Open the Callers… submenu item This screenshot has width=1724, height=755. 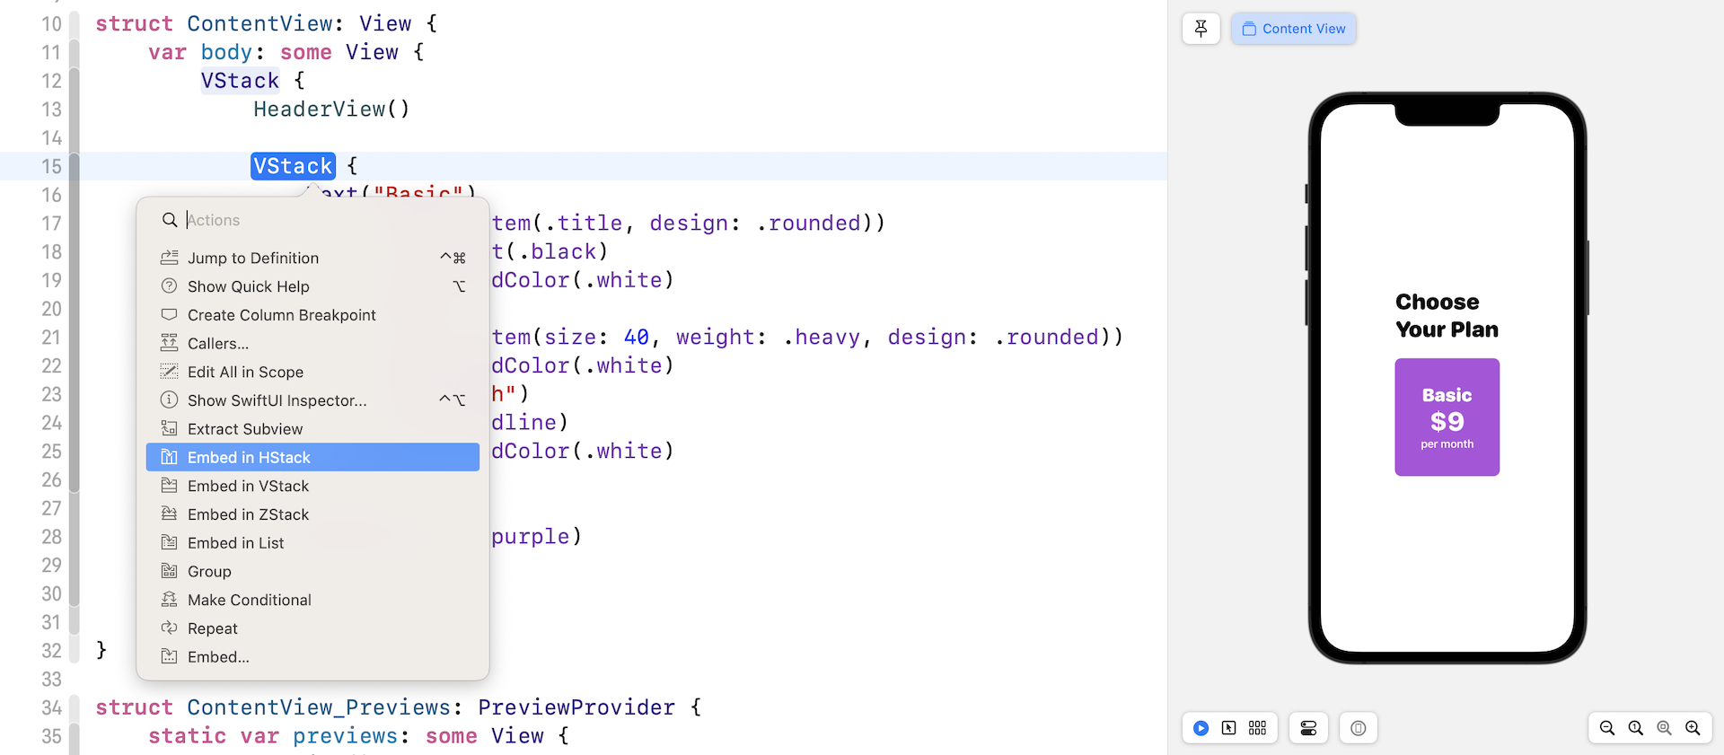tap(218, 343)
